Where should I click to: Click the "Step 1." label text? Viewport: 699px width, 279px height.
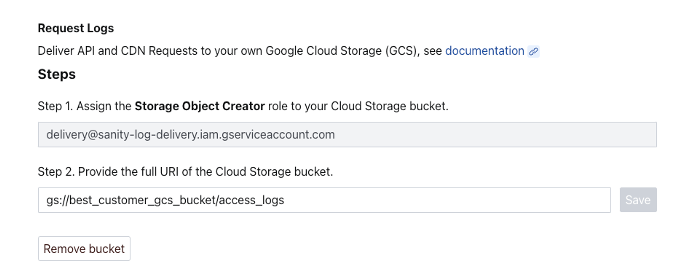55,106
